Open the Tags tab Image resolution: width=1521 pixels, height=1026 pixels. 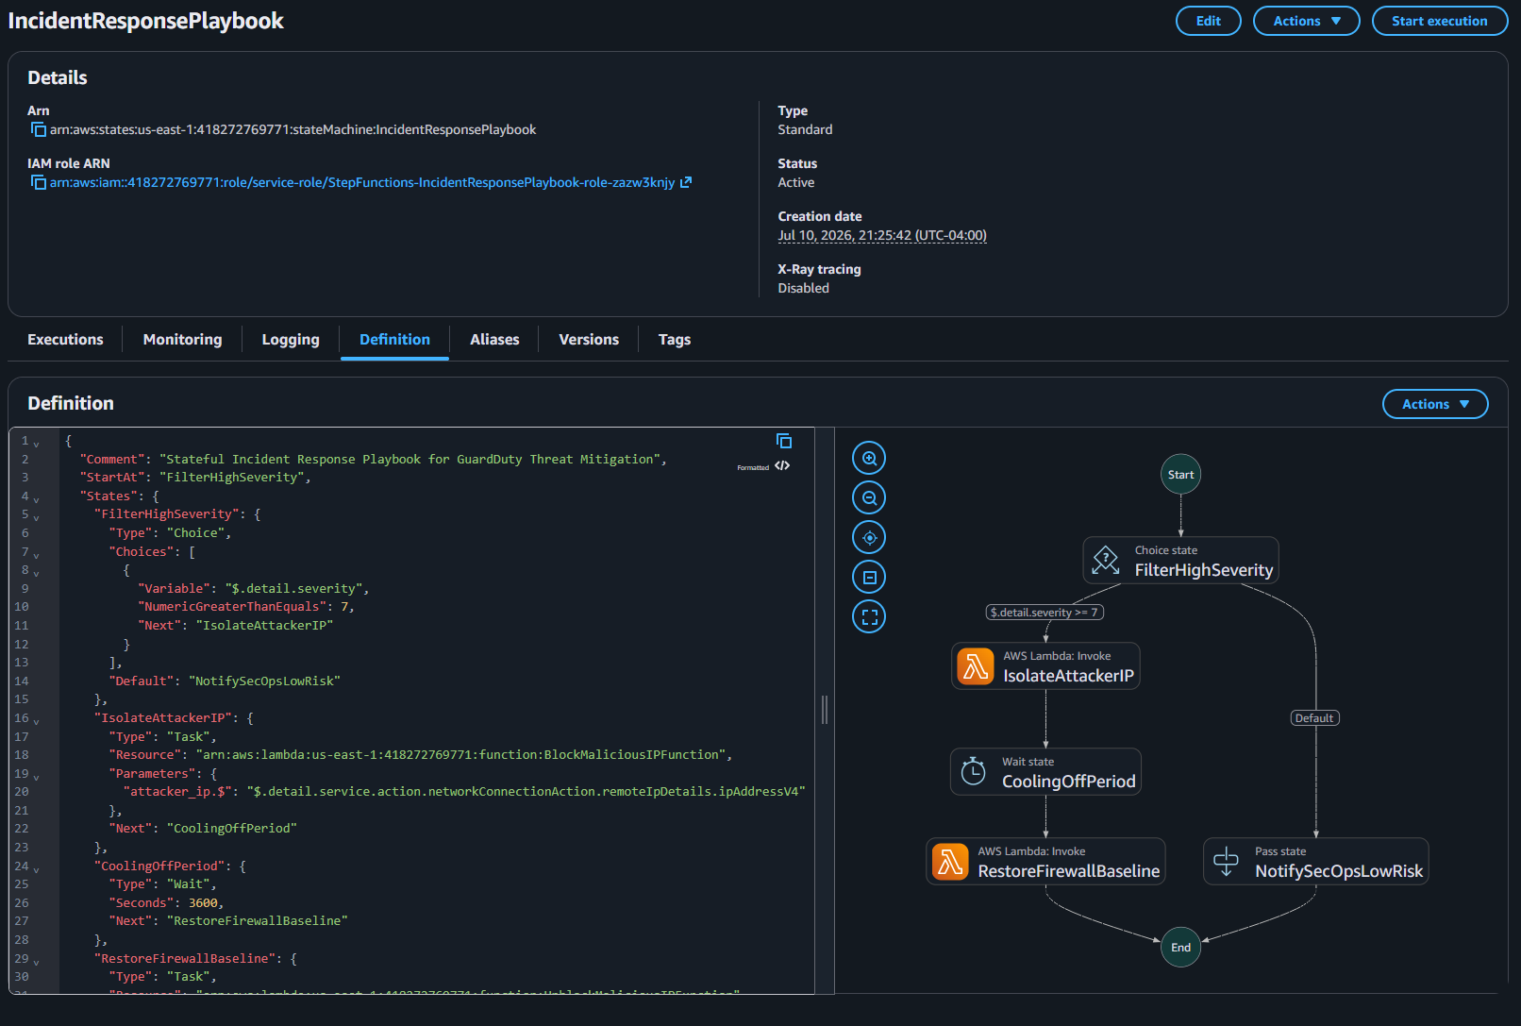tap(675, 339)
